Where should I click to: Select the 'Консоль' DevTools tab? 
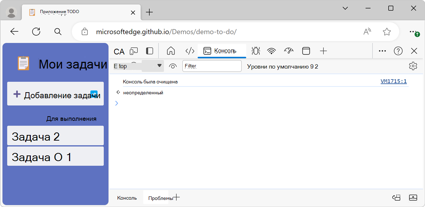coord(222,51)
